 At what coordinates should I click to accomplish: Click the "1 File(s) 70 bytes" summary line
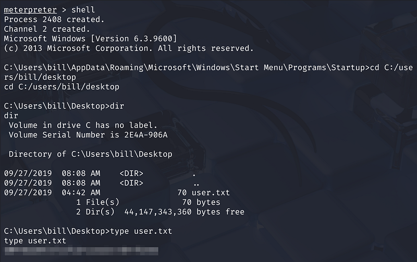tap(148, 202)
